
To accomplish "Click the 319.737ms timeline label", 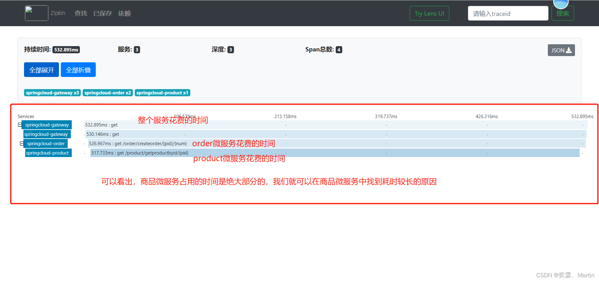I will (386, 116).
